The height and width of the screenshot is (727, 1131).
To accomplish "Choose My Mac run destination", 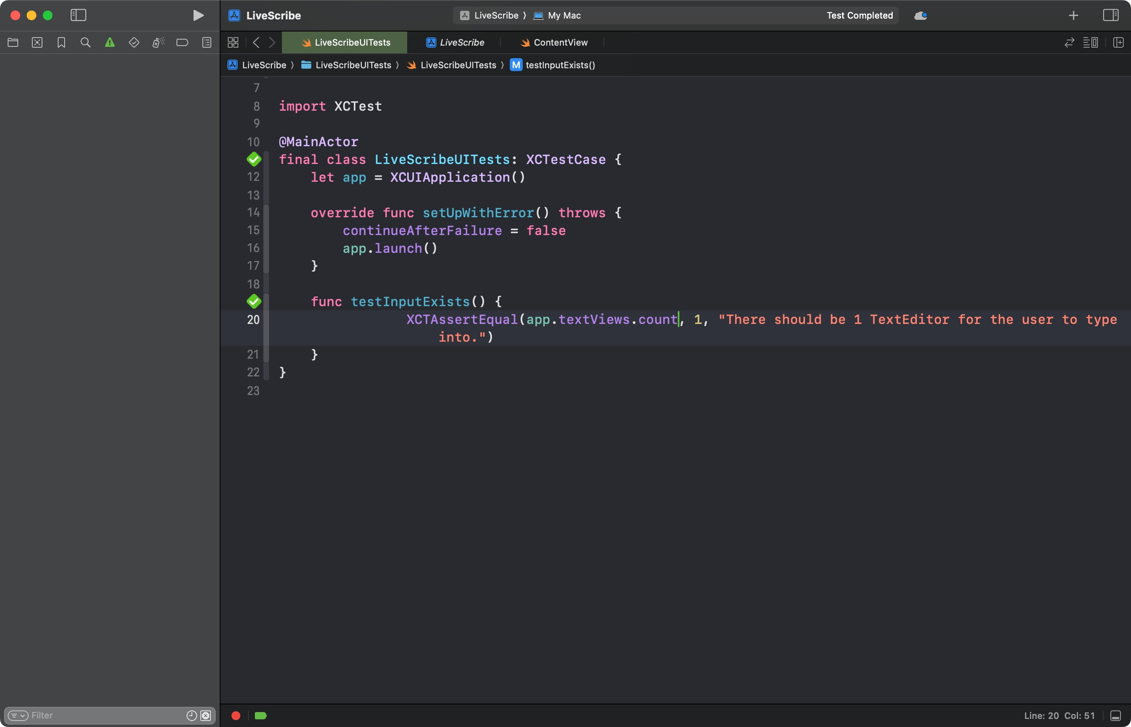I will point(563,15).
